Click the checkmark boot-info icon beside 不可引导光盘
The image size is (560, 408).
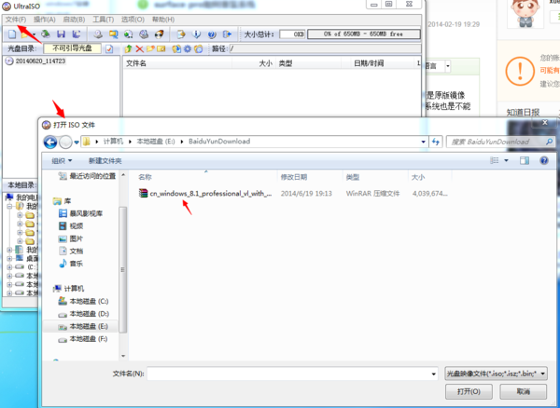click(x=109, y=48)
